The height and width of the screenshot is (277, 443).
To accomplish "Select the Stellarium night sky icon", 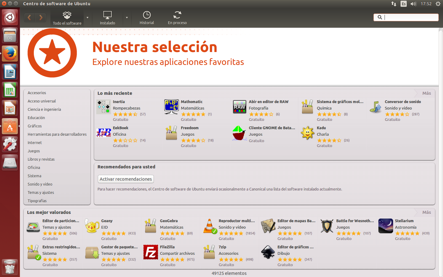I will click(386, 226).
